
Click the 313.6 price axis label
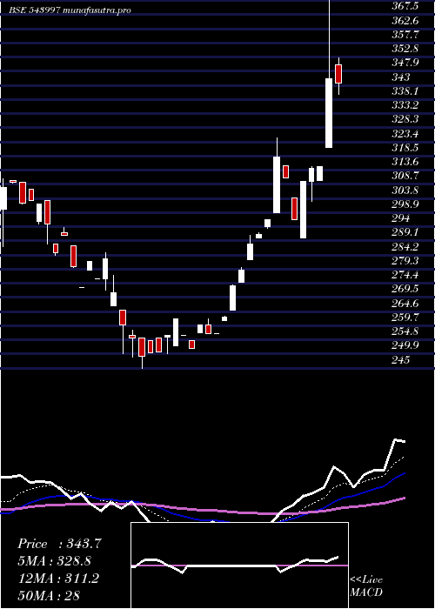tap(405, 162)
